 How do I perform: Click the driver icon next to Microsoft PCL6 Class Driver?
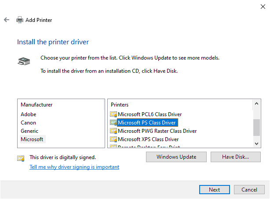coord(113,114)
